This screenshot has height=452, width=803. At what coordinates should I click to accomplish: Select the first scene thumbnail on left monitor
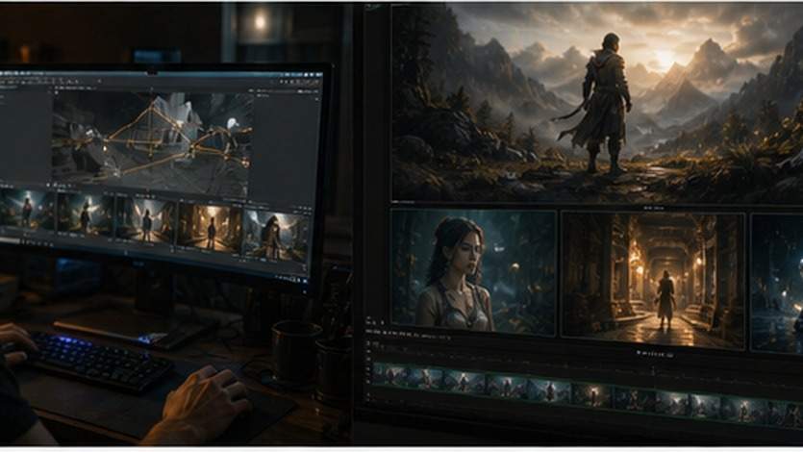26,210
